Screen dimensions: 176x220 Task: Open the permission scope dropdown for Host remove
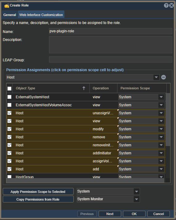[x=161, y=137]
